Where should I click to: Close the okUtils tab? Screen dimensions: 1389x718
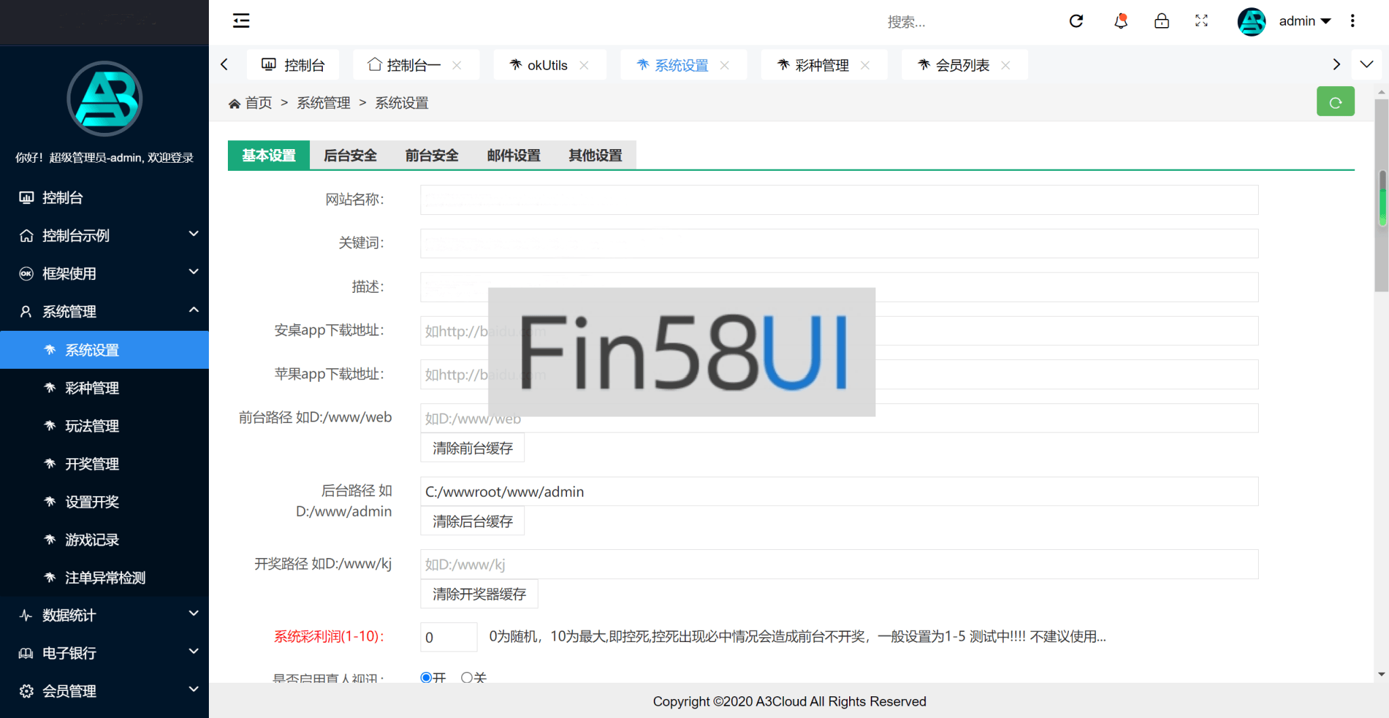click(x=584, y=66)
